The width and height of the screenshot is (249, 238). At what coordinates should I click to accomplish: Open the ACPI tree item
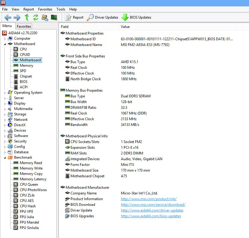pyautogui.click(x=21, y=87)
